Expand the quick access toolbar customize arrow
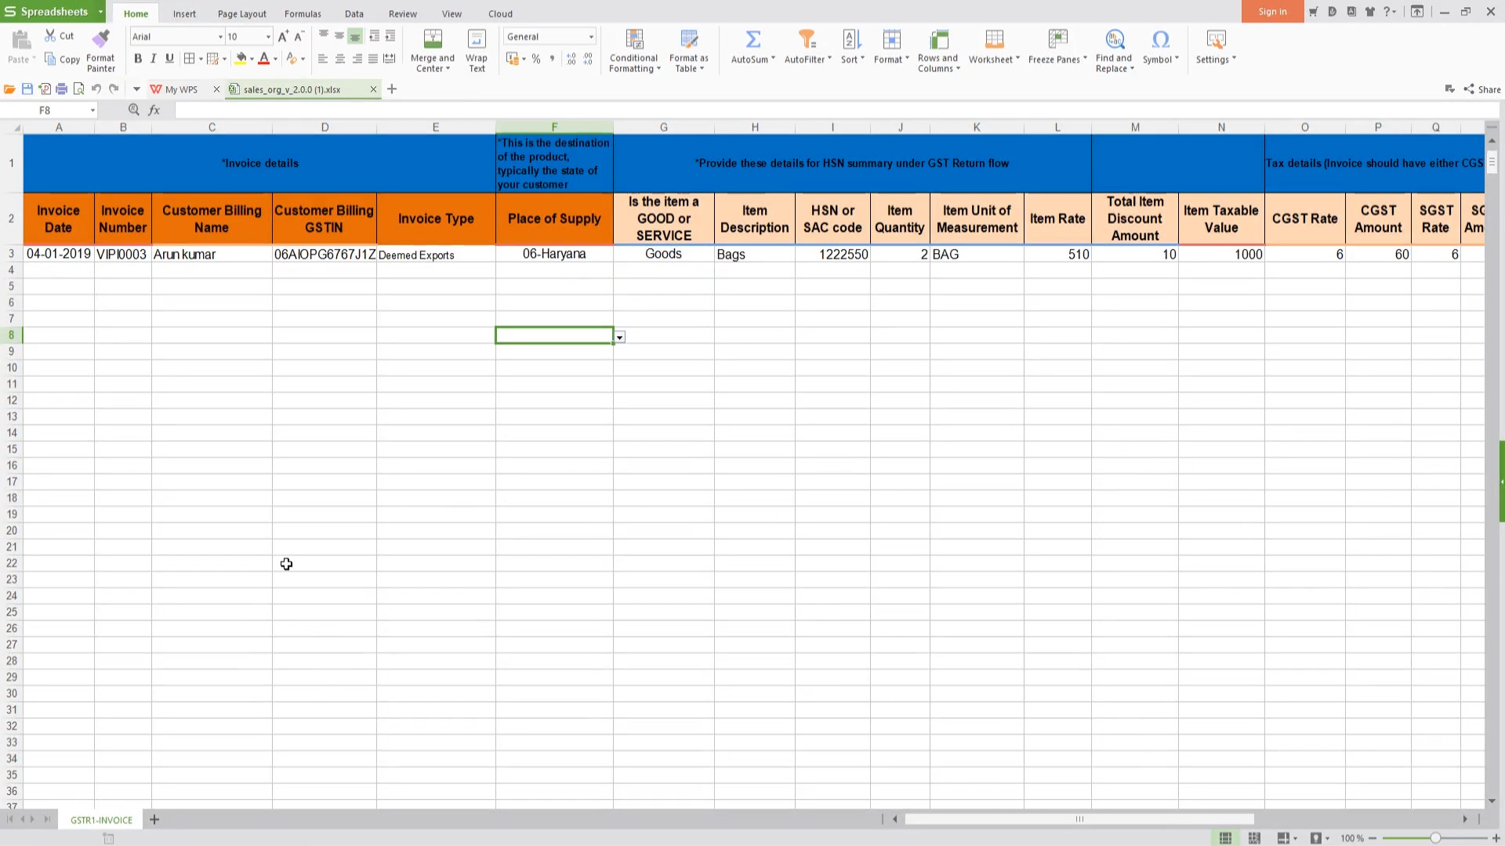Image resolution: width=1505 pixels, height=846 pixels. [x=136, y=89]
